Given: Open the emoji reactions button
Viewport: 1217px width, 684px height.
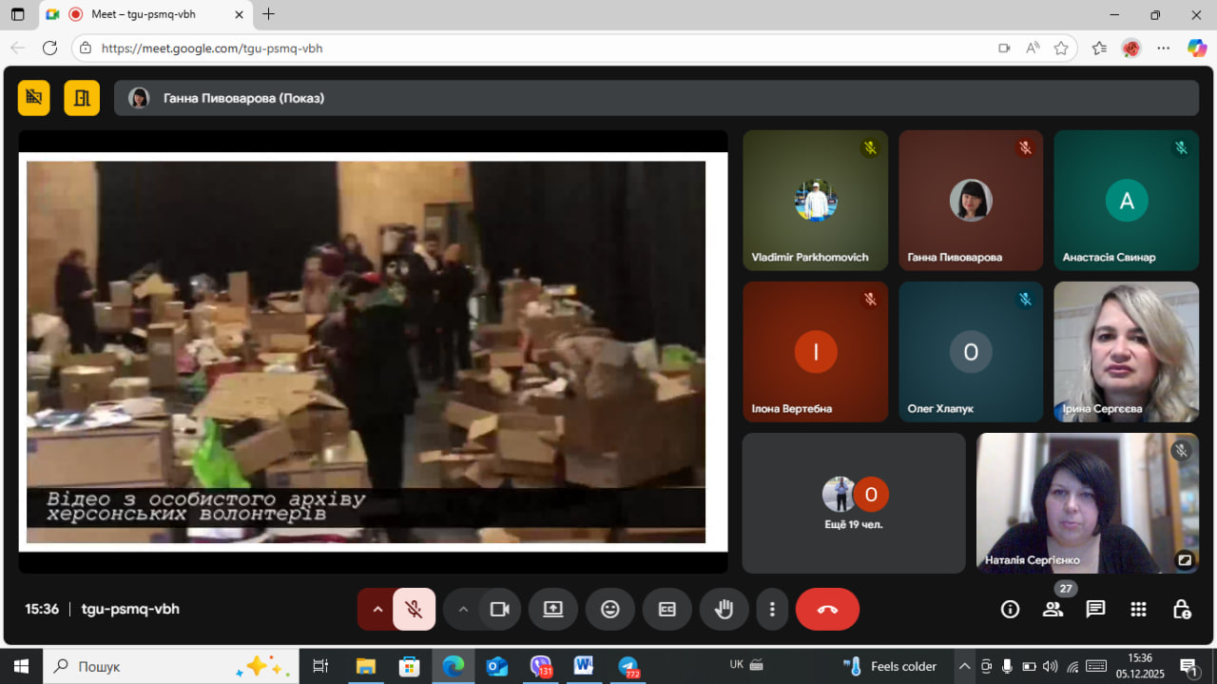Looking at the screenshot, I should tap(610, 609).
